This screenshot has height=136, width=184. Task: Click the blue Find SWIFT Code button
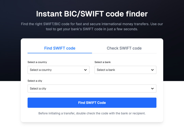[92, 103]
